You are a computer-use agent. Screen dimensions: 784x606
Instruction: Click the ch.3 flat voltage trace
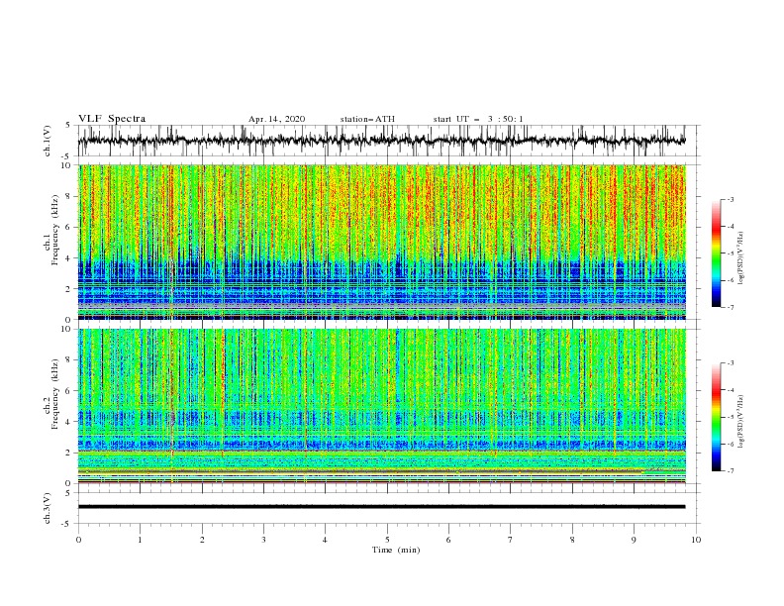(381, 507)
